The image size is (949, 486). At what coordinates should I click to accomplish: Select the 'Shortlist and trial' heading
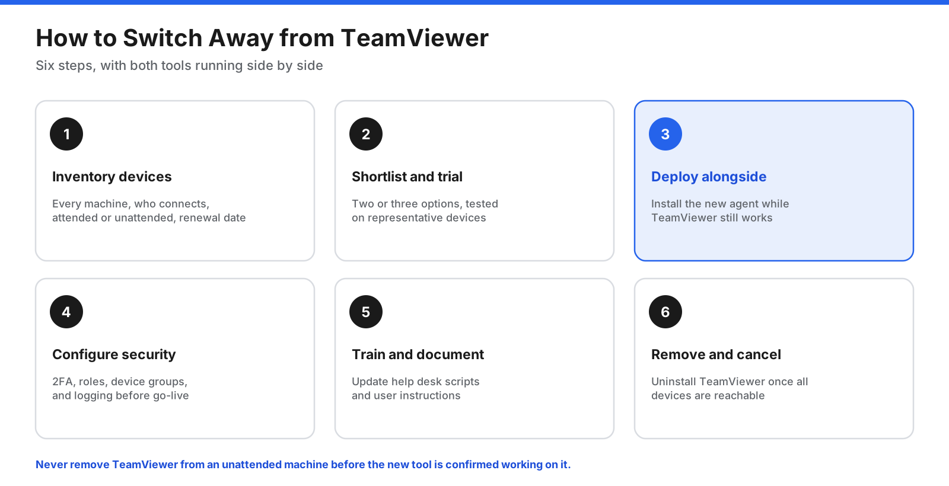click(x=407, y=177)
